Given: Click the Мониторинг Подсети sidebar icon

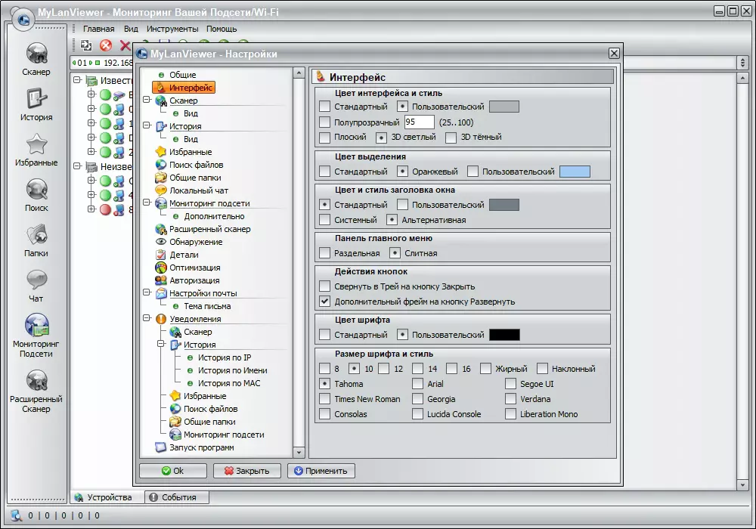Looking at the screenshot, I should coord(36,326).
